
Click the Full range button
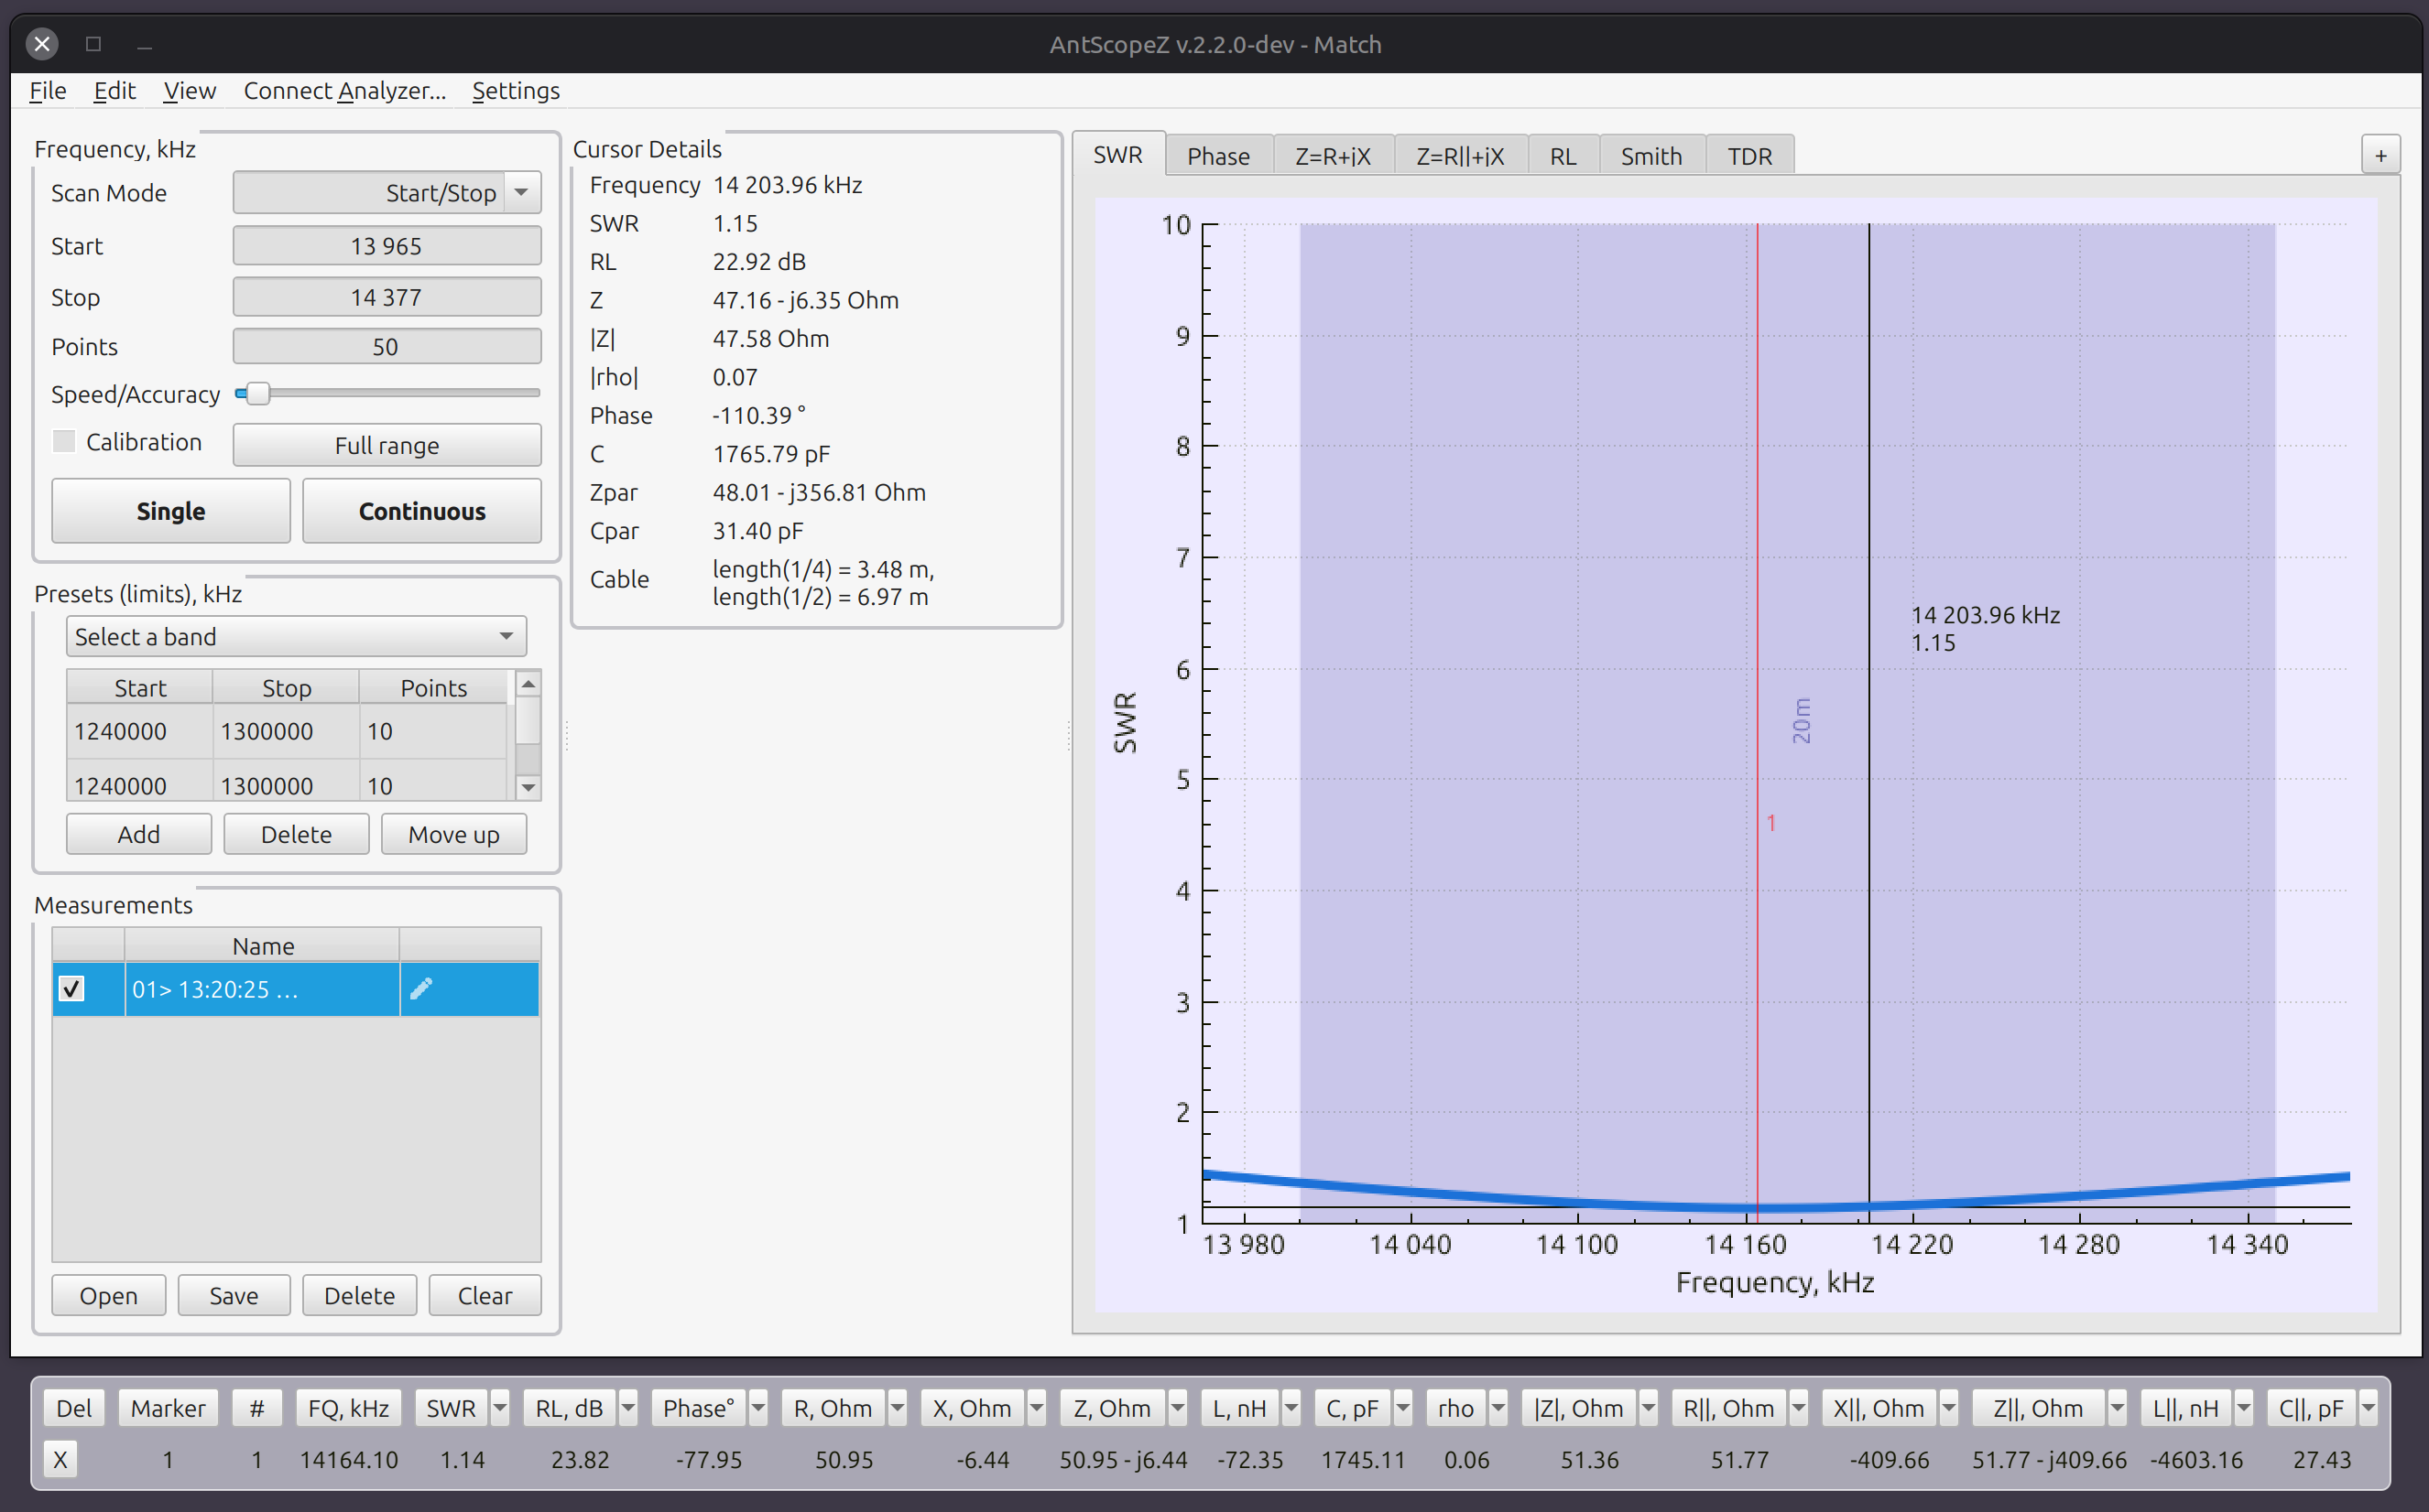tap(387, 445)
